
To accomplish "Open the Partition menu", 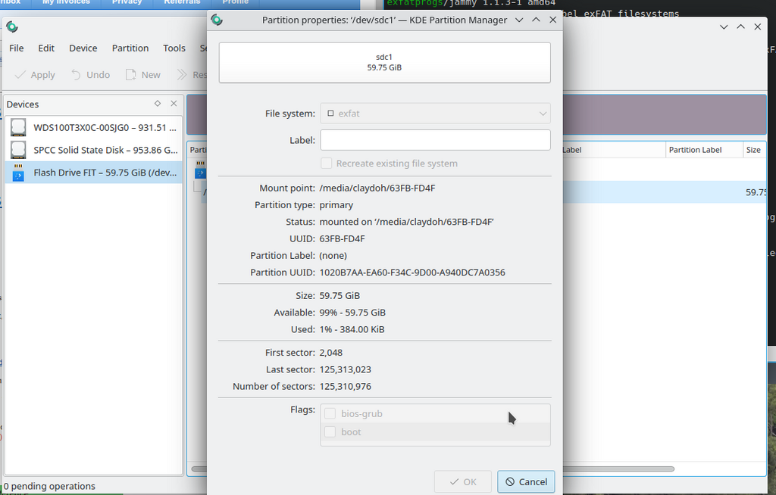I will [x=130, y=48].
